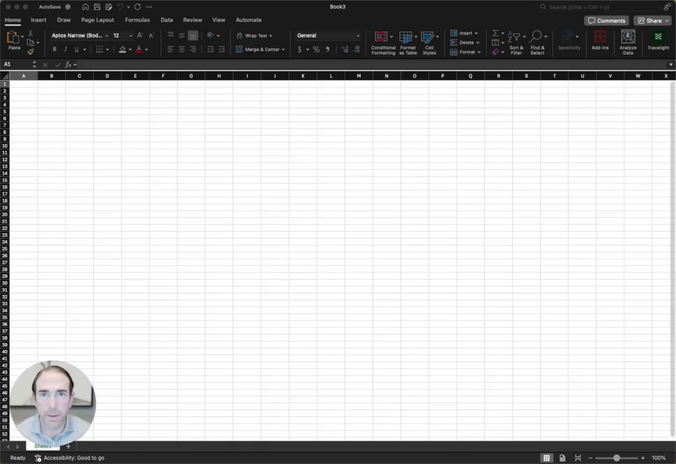The width and height of the screenshot is (676, 464).
Task: Toggle underline formatting
Action: click(x=77, y=49)
